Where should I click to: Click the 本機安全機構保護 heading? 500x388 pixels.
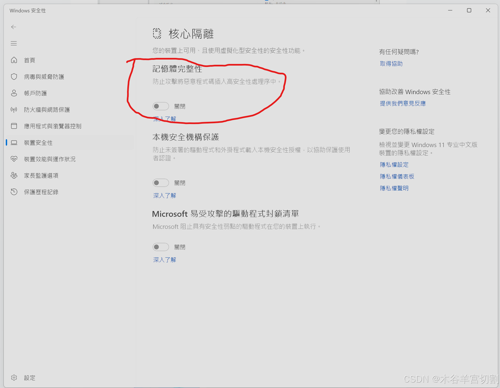[186, 137]
